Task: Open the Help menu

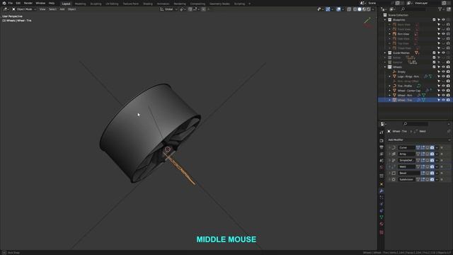Action: [52, 3]
